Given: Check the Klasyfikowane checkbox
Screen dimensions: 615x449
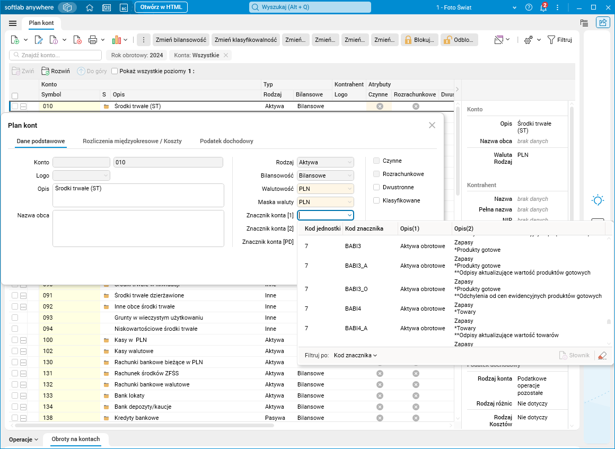Looking at the screenshot, I should [x=376, y=200].
